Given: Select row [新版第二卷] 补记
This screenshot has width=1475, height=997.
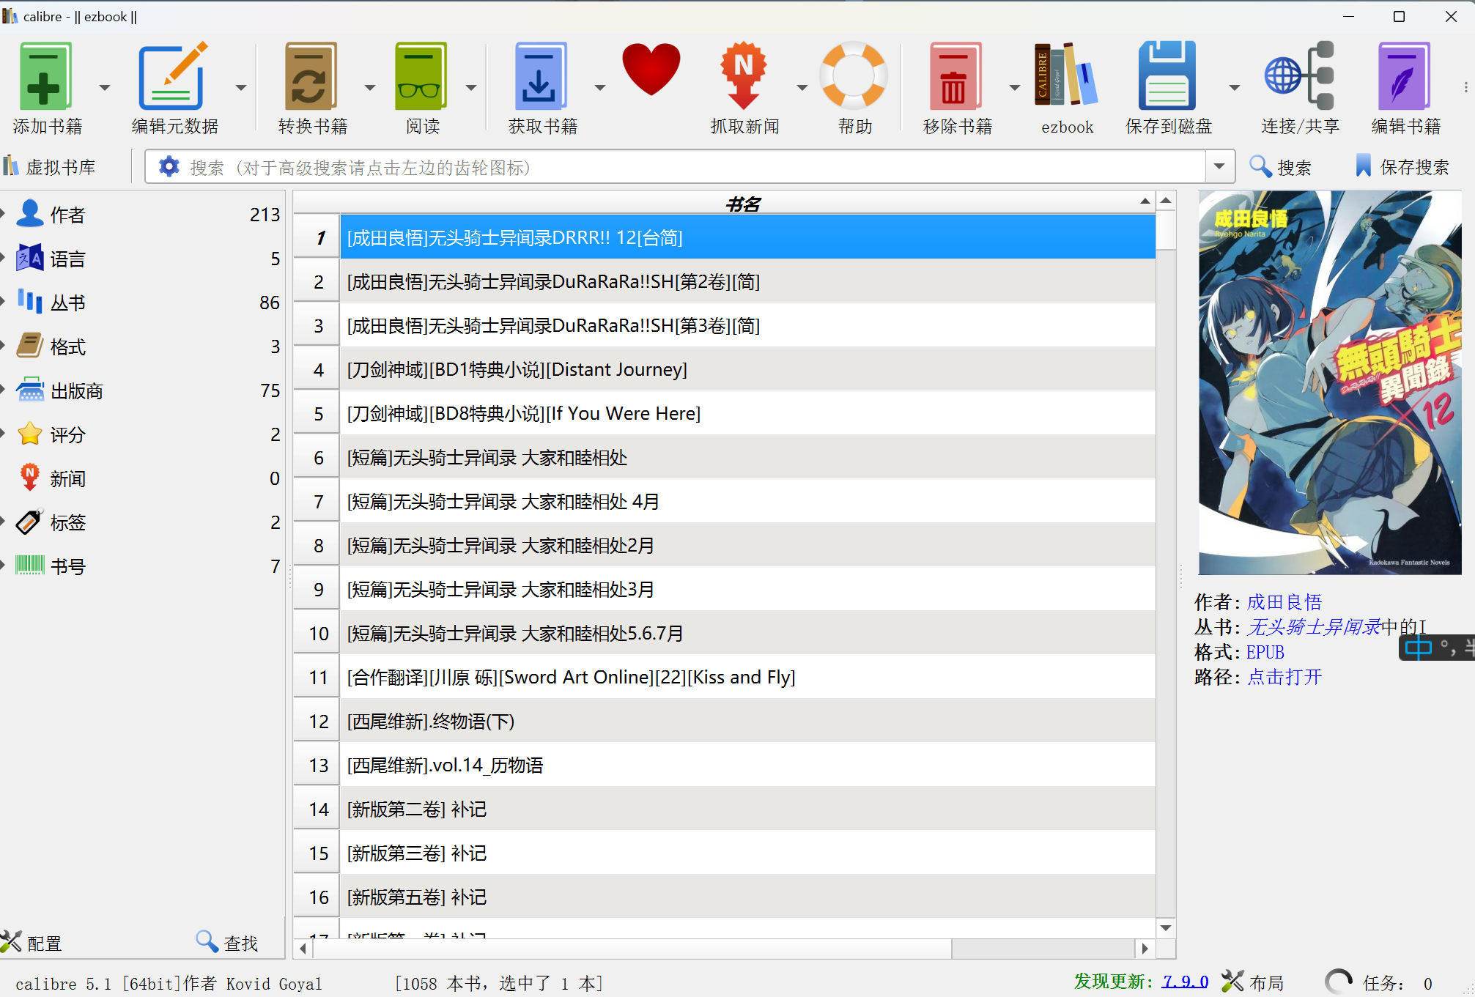Looking at the screenshot, I should [x=747, y=809].
